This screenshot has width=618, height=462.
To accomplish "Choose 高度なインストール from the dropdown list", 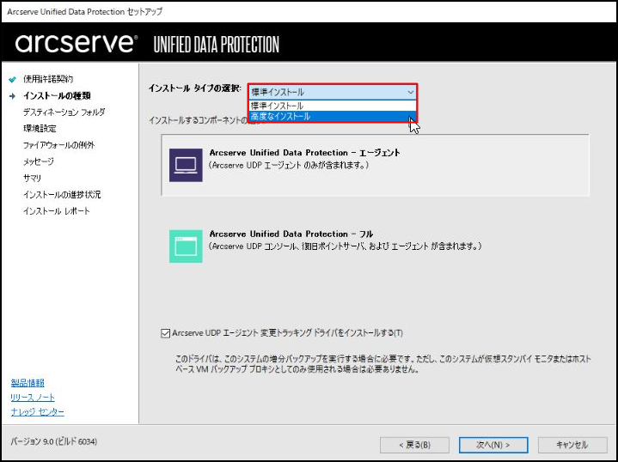I will (333, 116).
